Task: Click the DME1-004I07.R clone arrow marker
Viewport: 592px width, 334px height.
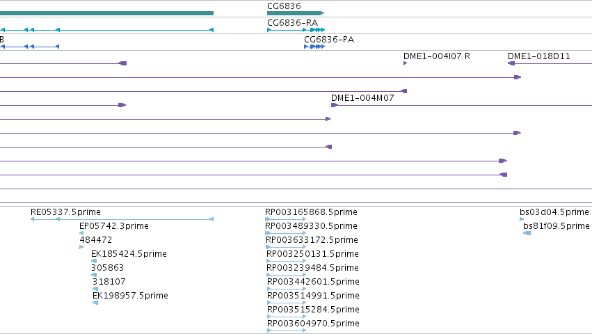Action: point(405,63)
